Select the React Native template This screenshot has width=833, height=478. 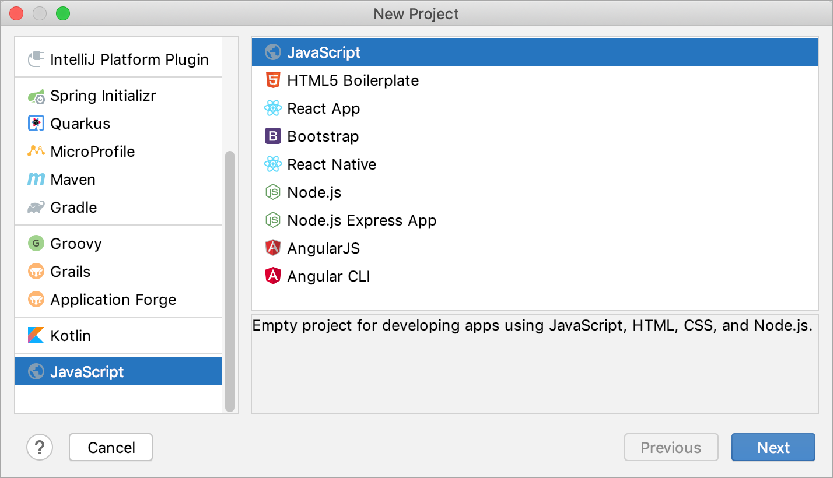pyautogui.click(x=535, y=164)
